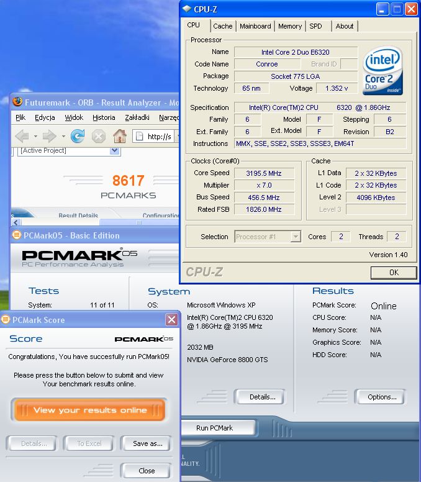Click the Core Speed 3195.5 MHz value
Viewport: 421px width, 482px height.
264,173
